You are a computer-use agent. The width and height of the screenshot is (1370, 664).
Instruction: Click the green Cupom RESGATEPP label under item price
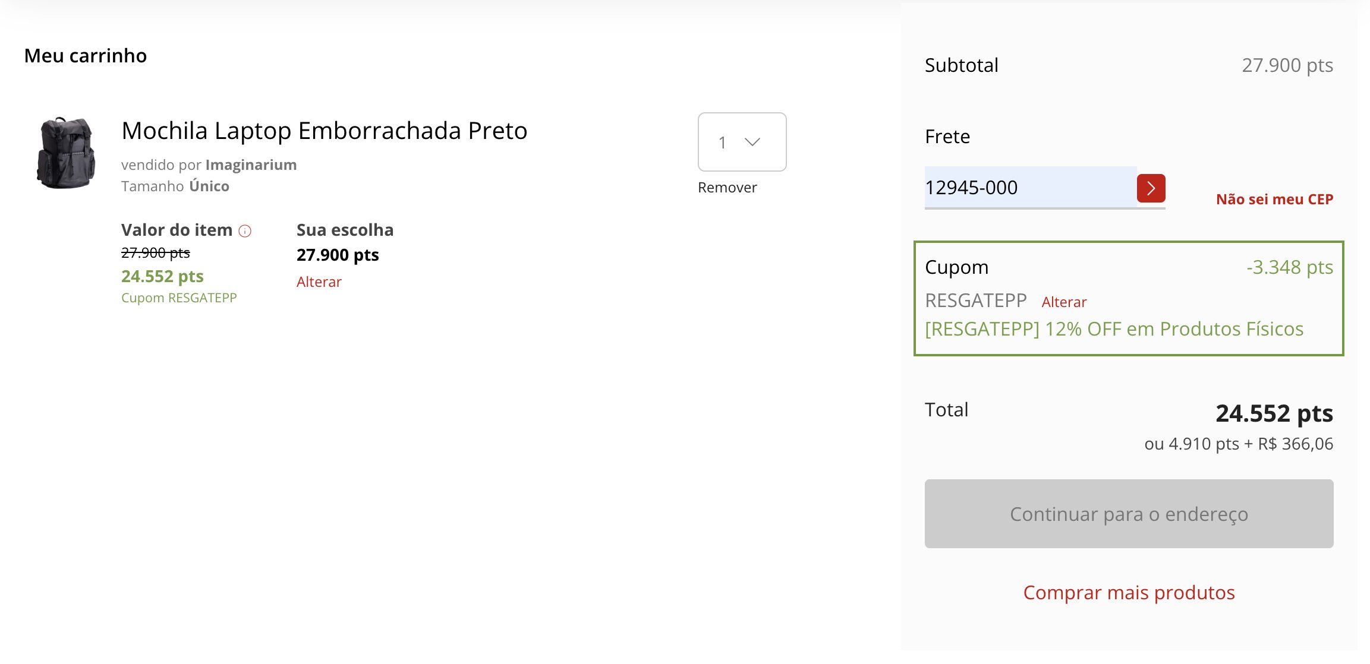click(x=179, y=298)
